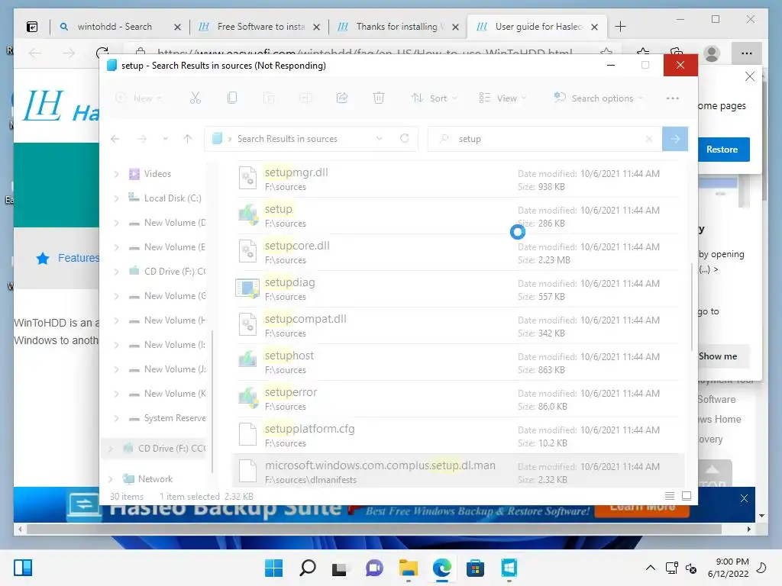Close the Thanks for installing tab
The image size is (782, 586).
click(455, 27)
